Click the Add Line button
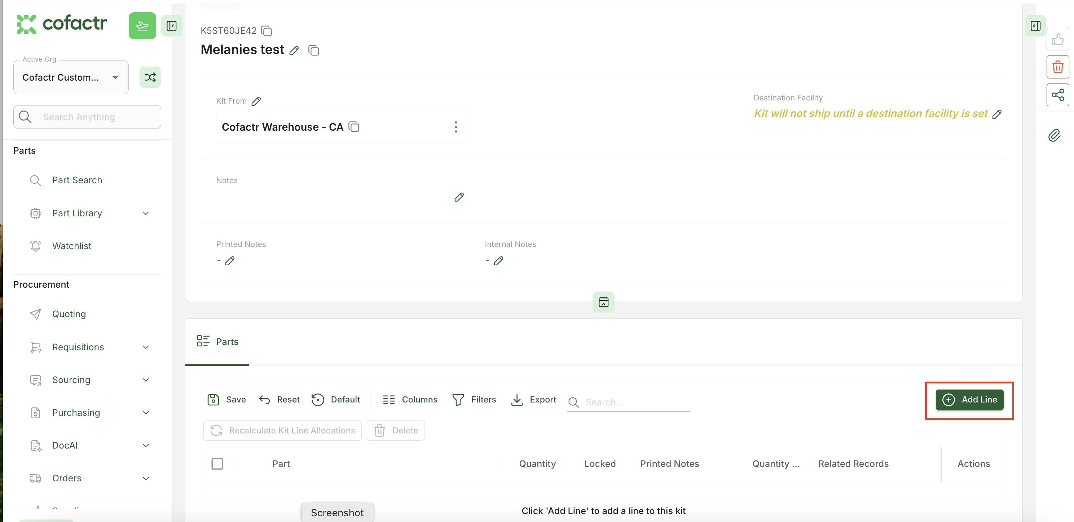This screenshot has height=522, width=1074. [969, 400]
